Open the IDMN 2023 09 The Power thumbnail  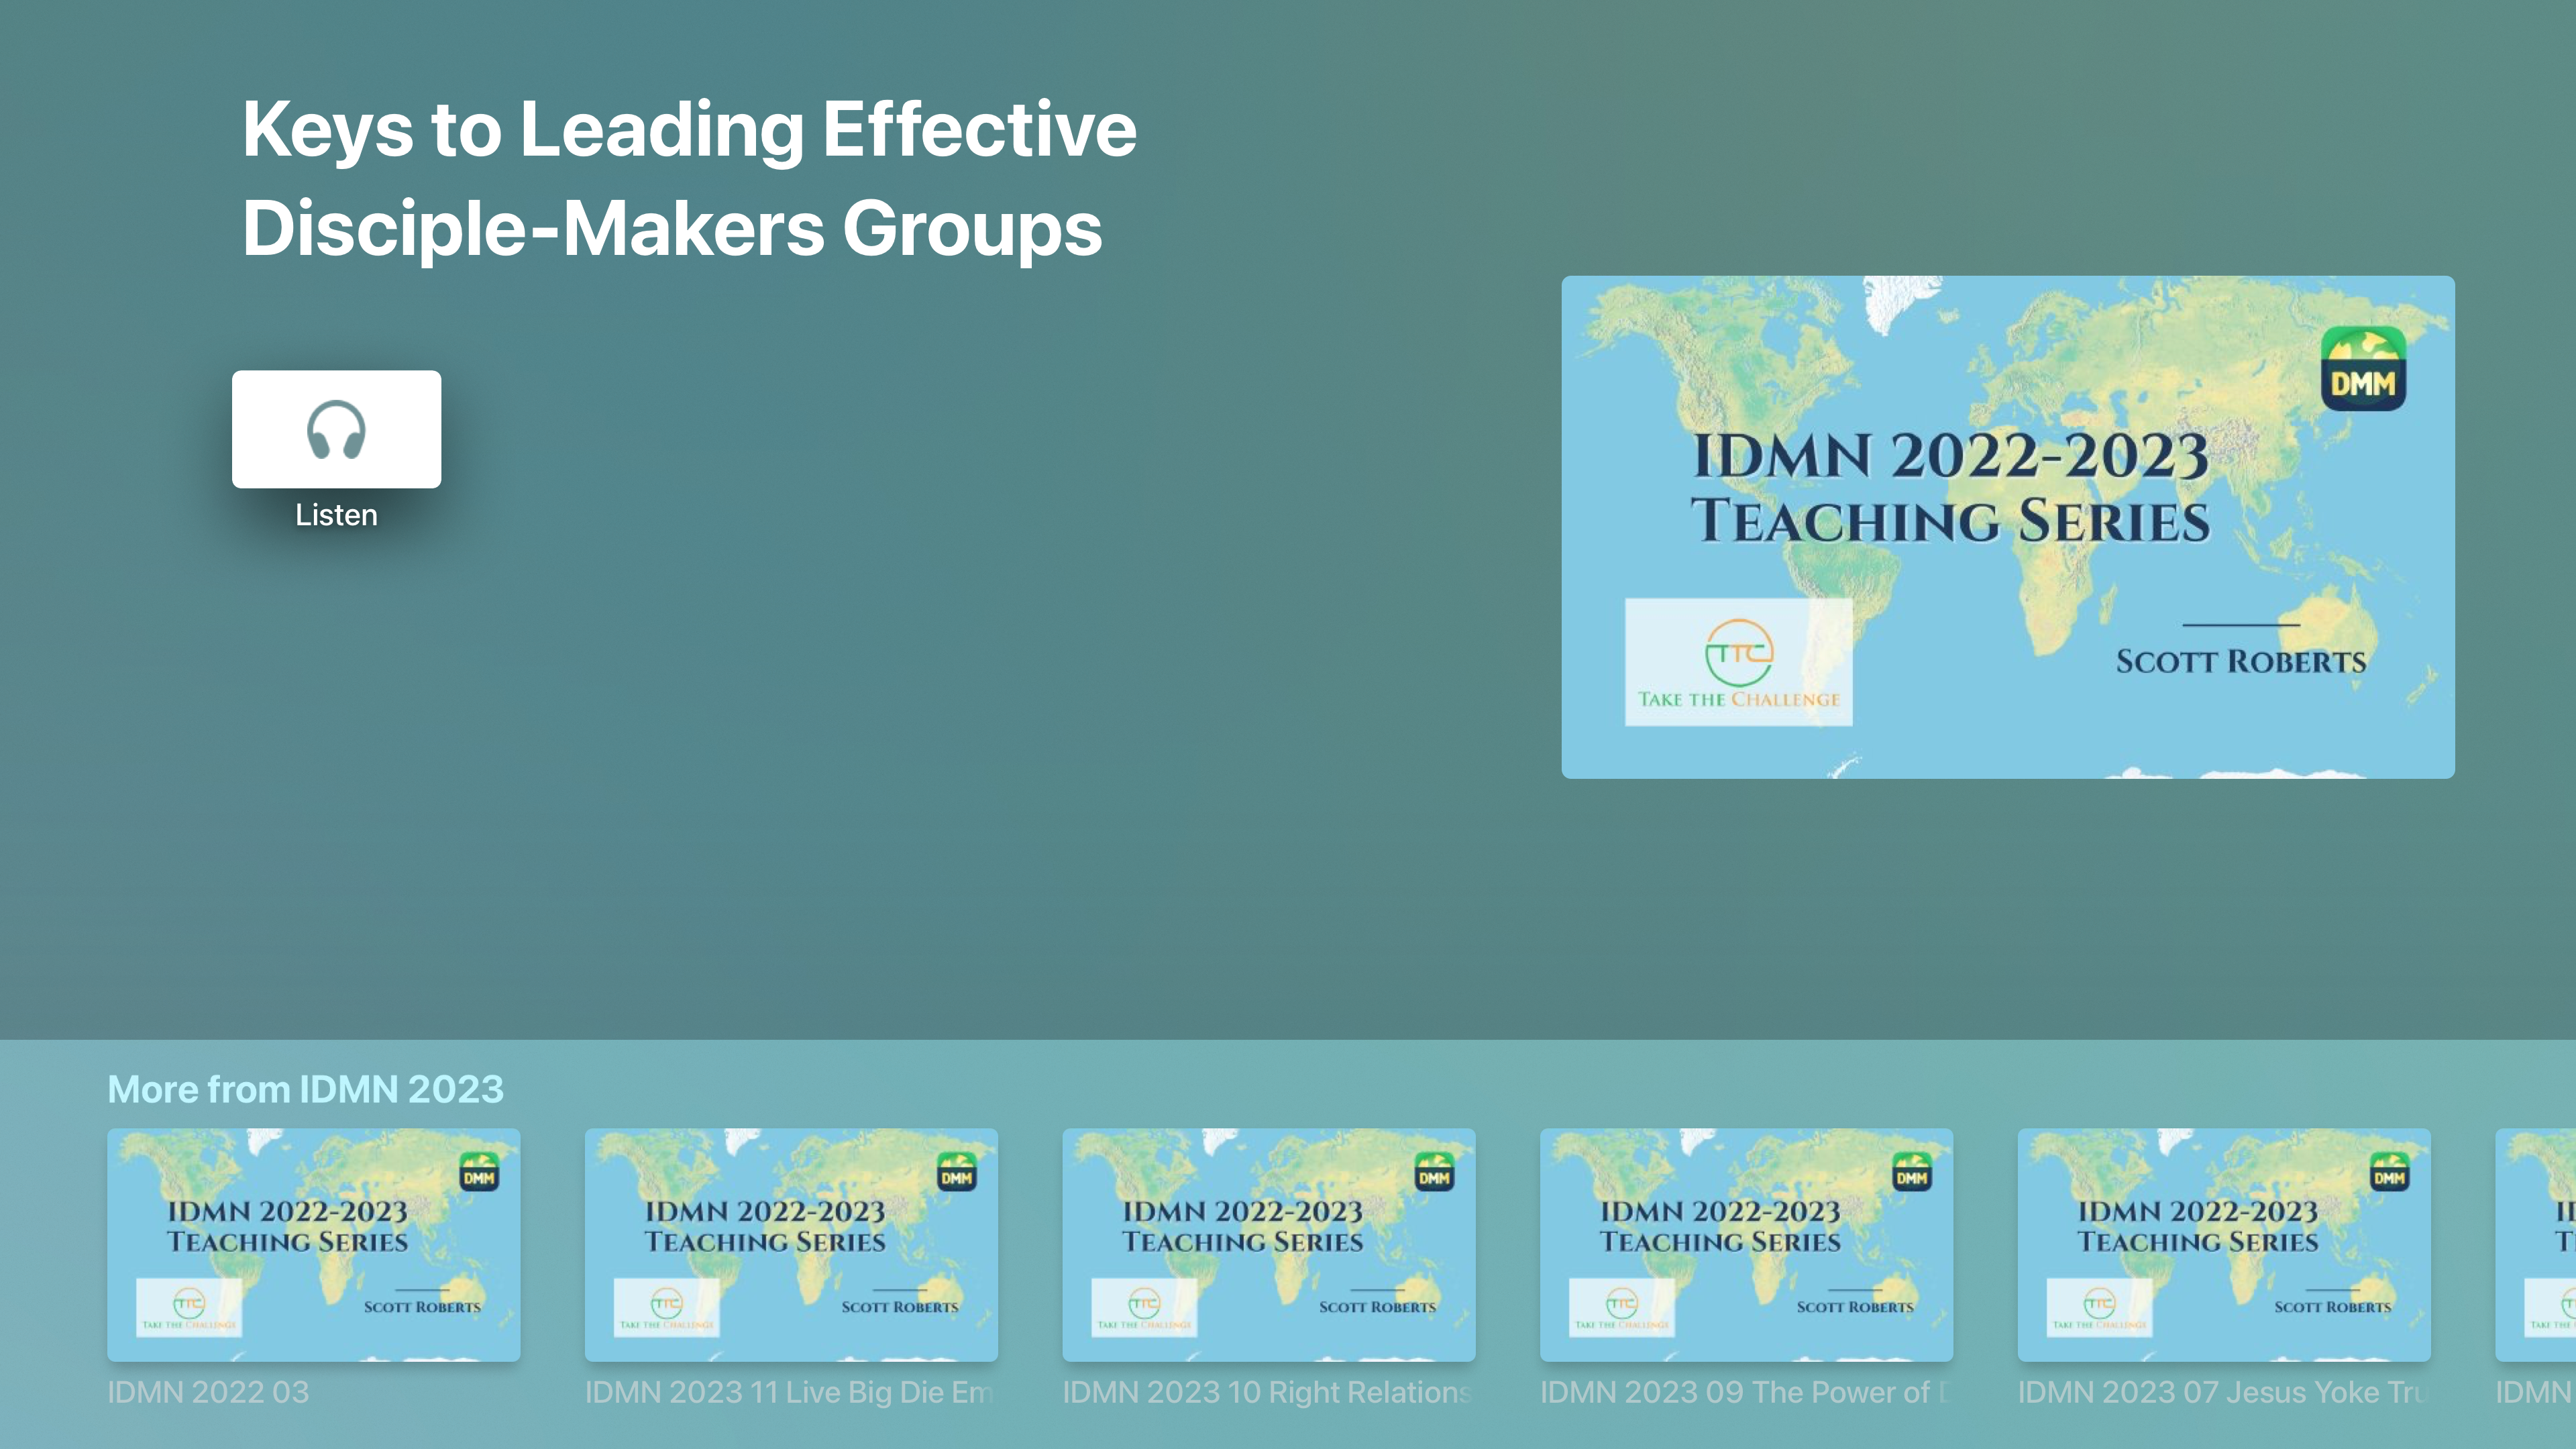[1746, 1245]
